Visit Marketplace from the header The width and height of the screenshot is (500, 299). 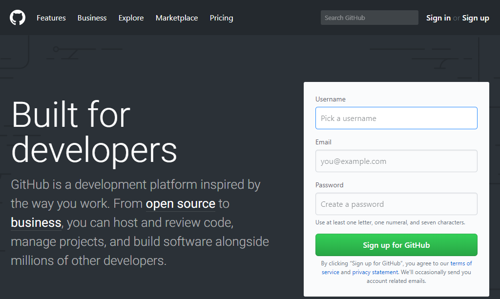tap(177, 18)
